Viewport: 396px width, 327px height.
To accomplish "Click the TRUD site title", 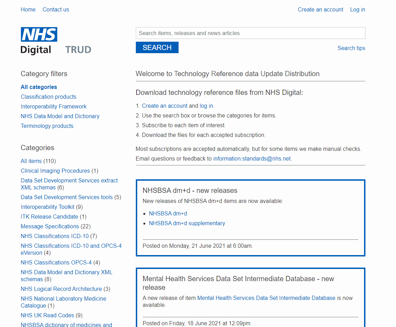I will (78, 50).
